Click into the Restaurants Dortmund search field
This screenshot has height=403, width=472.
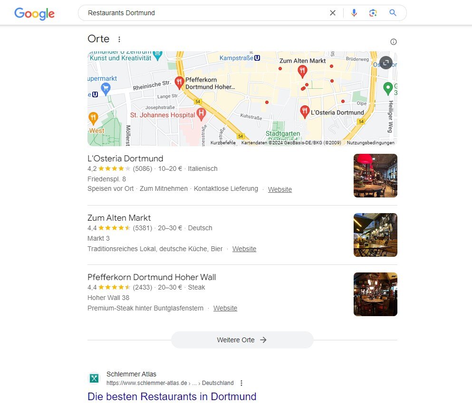point(205,13)
